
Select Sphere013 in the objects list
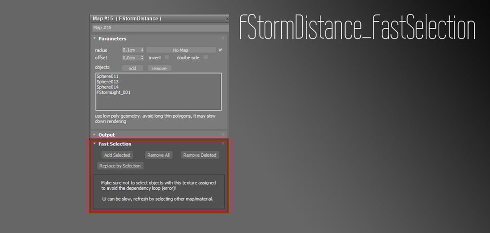pos(107,82)
